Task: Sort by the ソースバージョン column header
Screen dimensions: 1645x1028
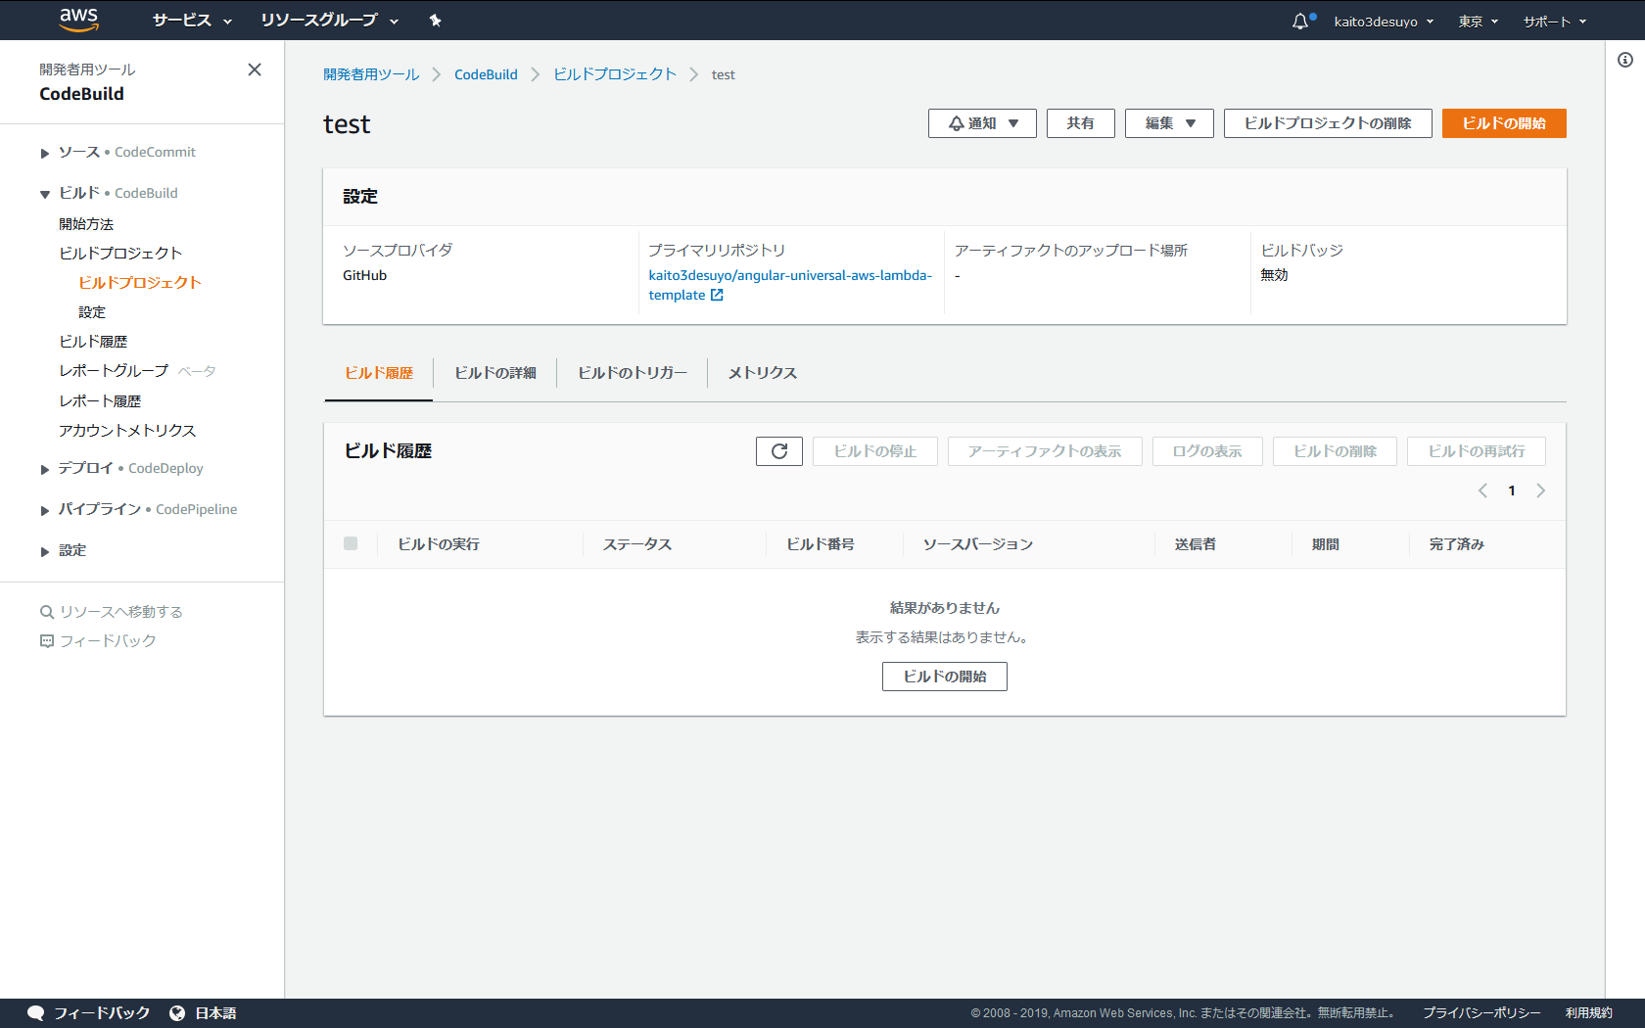Action: tap(978, 544)
